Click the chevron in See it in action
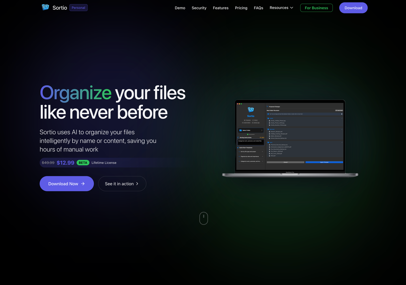Image resolution: width=406 pixels, height=285 pixels. pos(137,184)
